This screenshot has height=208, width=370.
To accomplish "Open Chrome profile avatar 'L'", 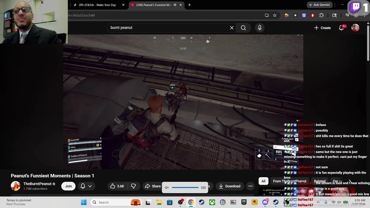I will click(356, 15).
